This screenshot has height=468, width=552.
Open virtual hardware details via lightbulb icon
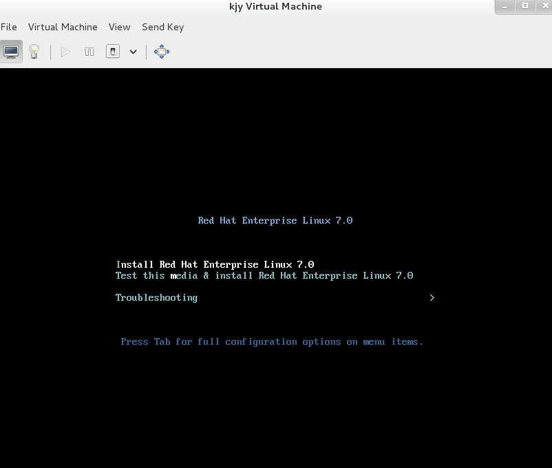[34, 52]
